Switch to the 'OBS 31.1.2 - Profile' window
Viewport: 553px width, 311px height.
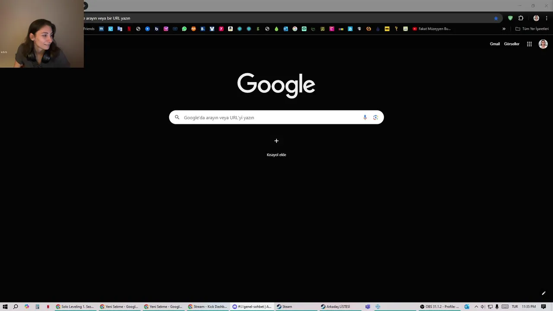pyautogui.click(x=439, y=307)
